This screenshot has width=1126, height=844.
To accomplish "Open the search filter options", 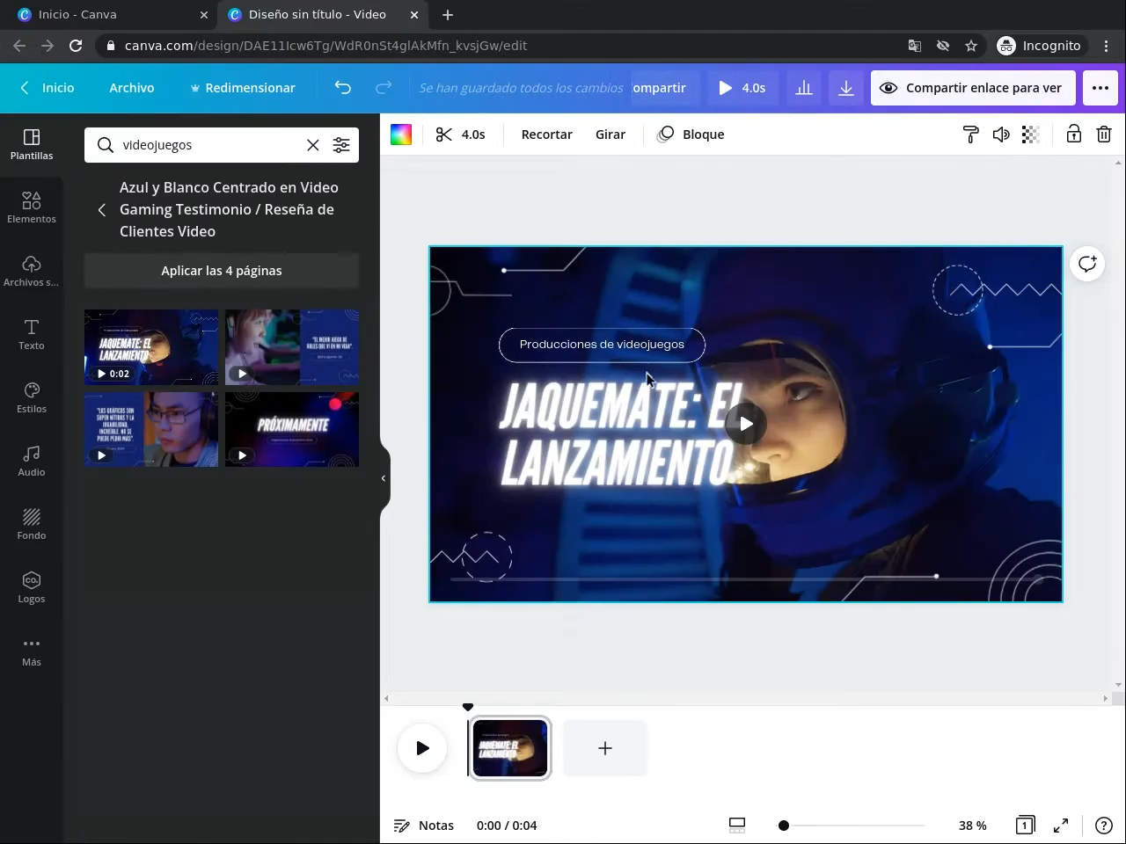I will point(341,145).
